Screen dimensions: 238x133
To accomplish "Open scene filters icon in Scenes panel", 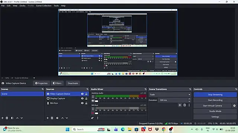I will [x=12, y=118].
